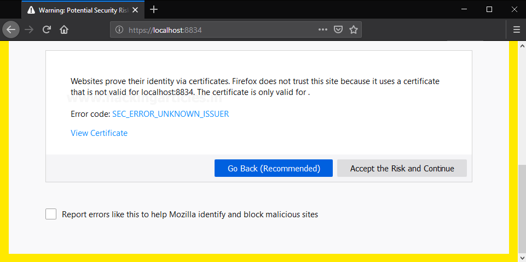
Task: Open the View Certificate link
Action: (x=99, y=133)
